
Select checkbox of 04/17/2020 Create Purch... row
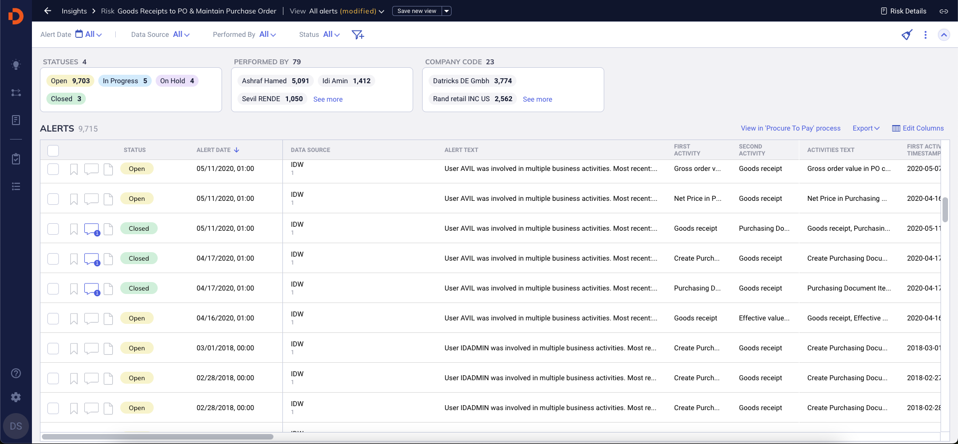[53, 259]
